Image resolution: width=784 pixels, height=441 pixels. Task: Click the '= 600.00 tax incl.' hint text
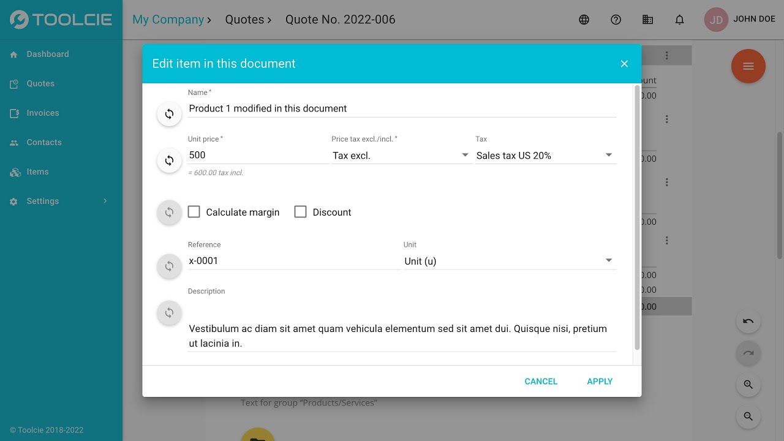point(216,173)
